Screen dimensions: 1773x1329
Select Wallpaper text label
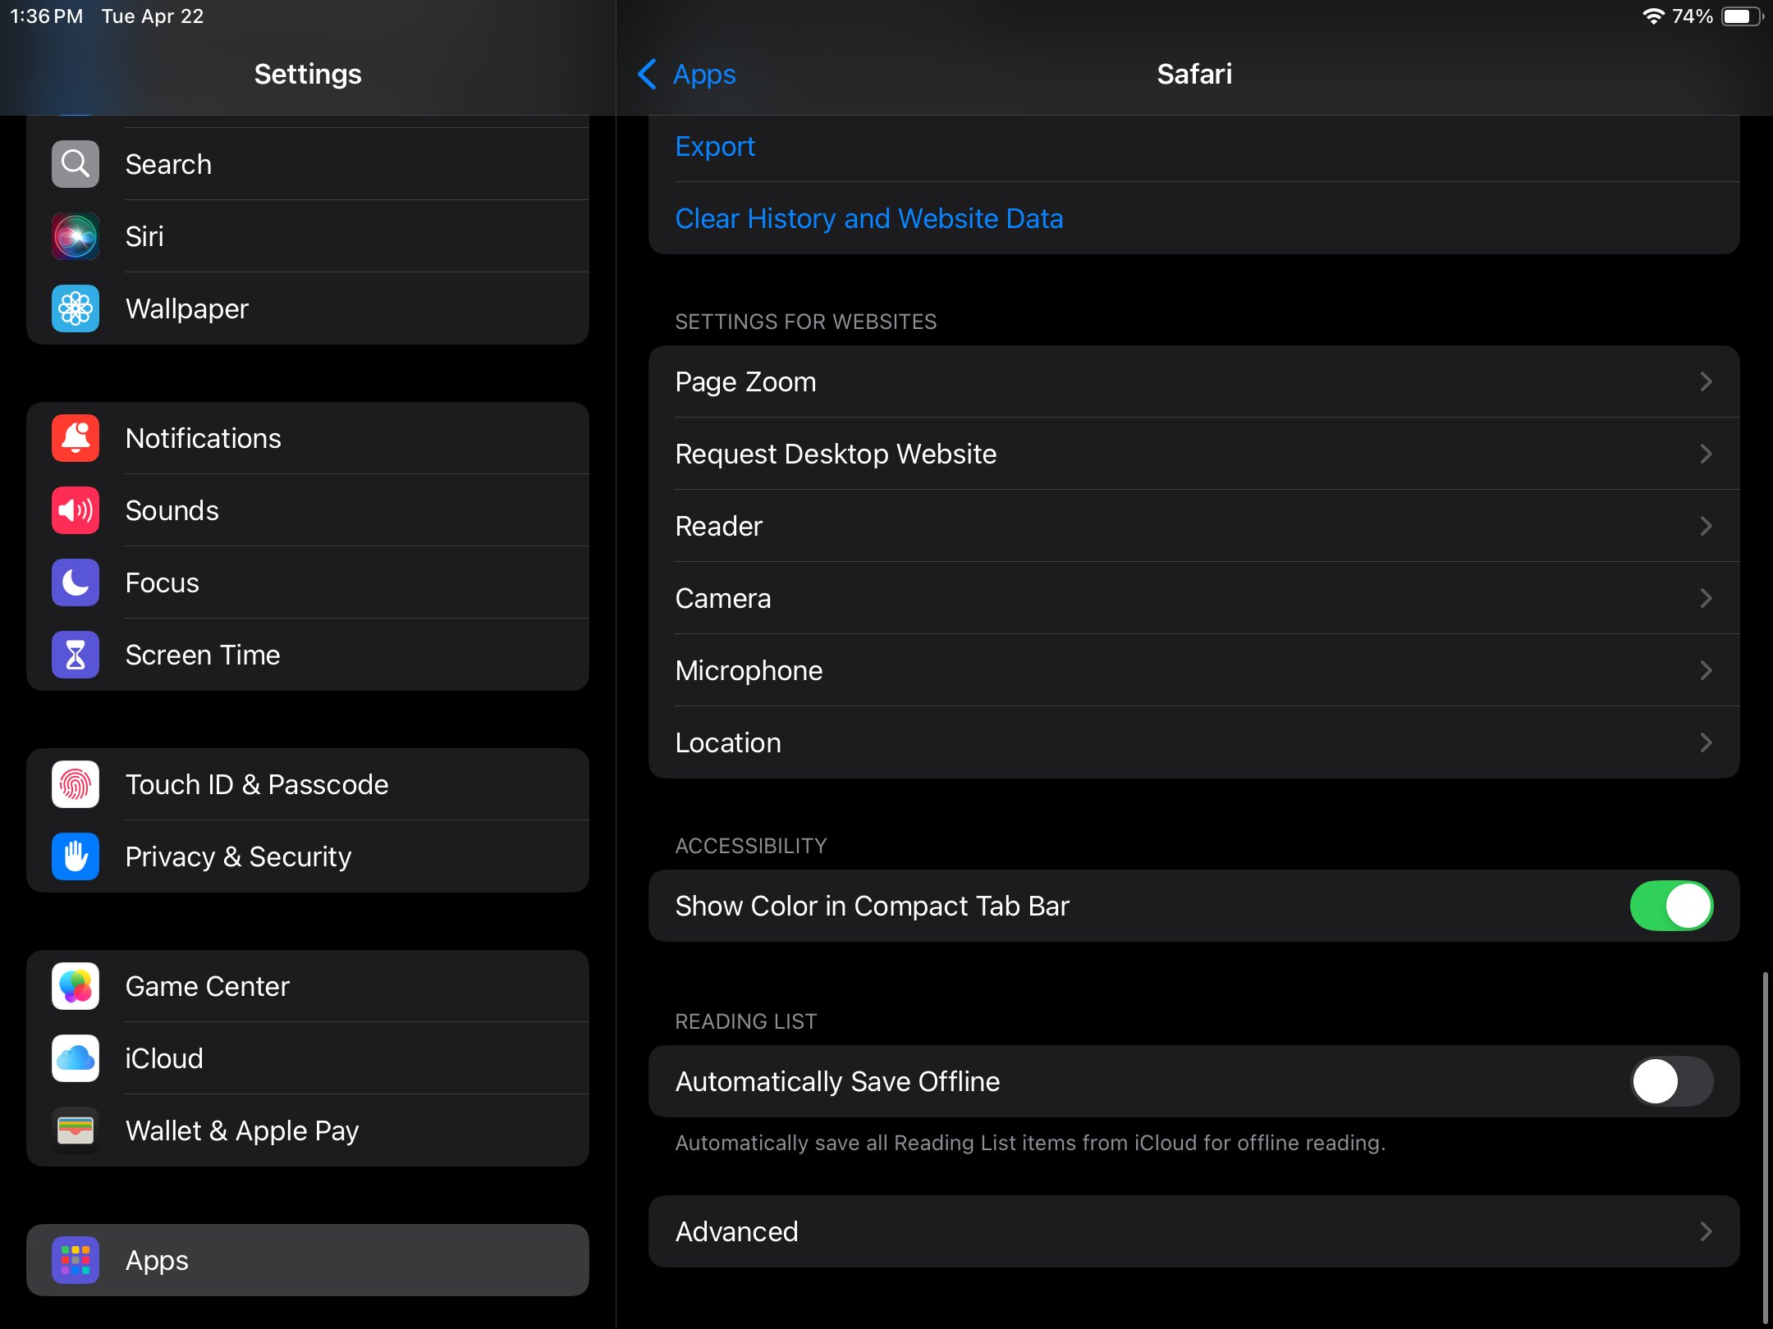tap(187, 308)
